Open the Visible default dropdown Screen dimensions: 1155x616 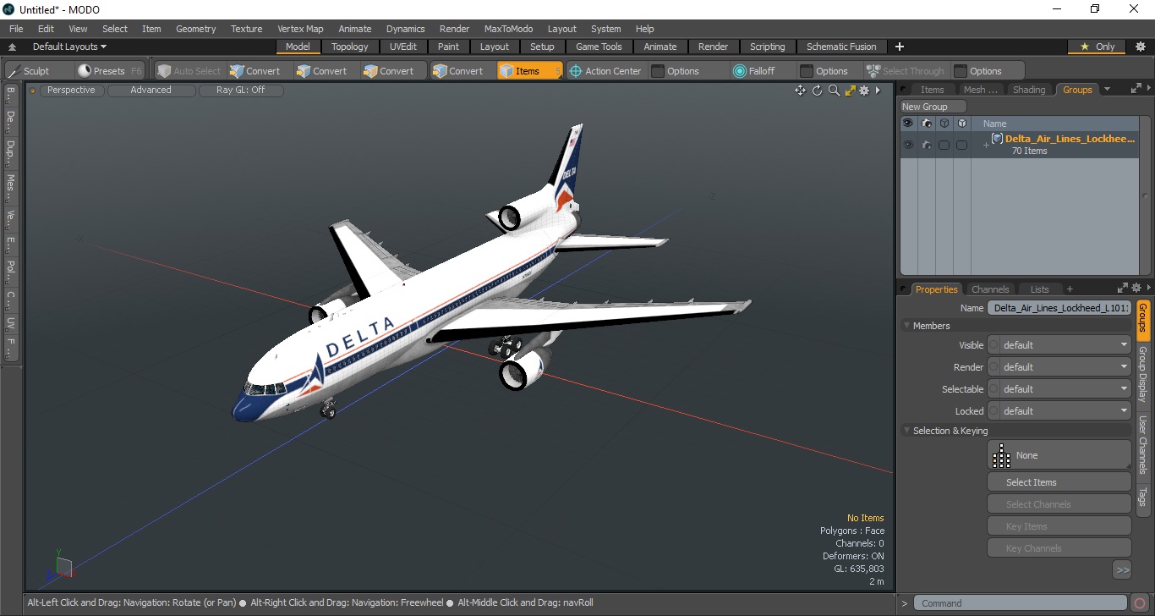click(1065, 345)
